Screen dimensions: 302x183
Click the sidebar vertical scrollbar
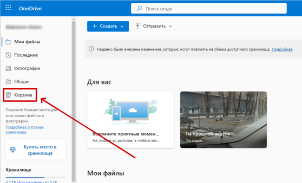pyautogui.click(x=73, y=101)
